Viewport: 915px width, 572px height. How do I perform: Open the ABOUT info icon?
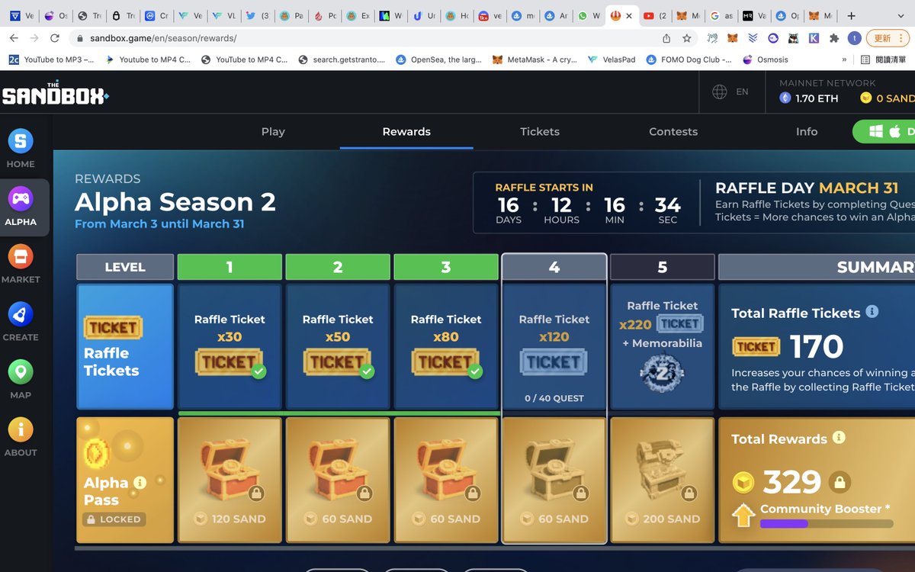[x=21, y=429]
